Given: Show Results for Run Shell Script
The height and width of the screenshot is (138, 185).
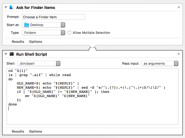Looking at the screenshot, I should (18, 131).
